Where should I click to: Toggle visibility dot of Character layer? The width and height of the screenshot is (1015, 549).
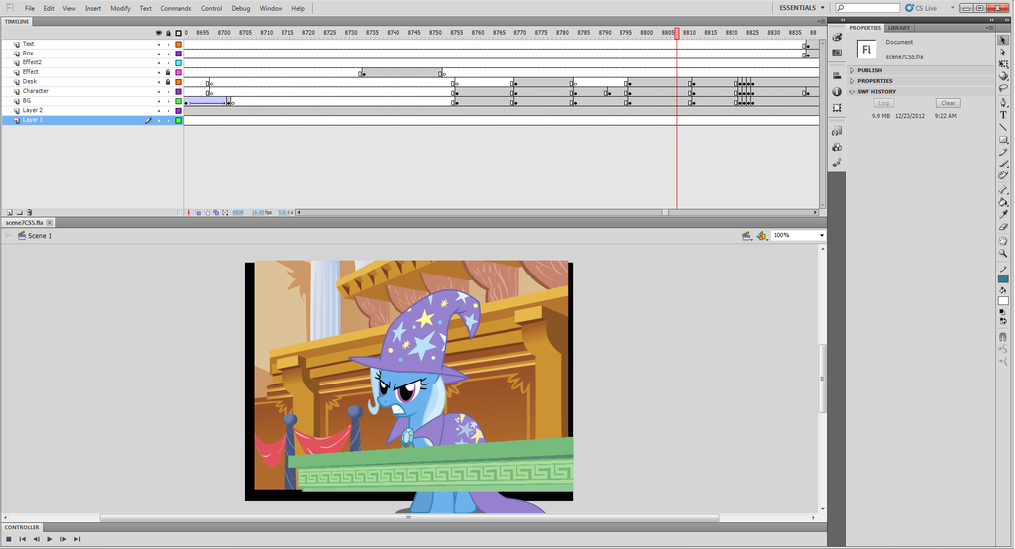point(159,91)
